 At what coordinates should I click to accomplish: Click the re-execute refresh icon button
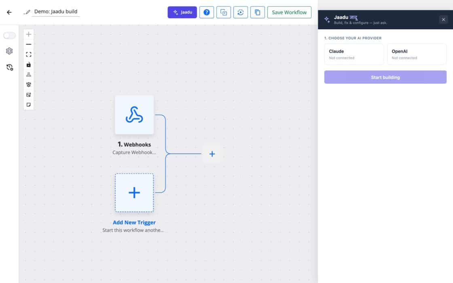(241, 12)
